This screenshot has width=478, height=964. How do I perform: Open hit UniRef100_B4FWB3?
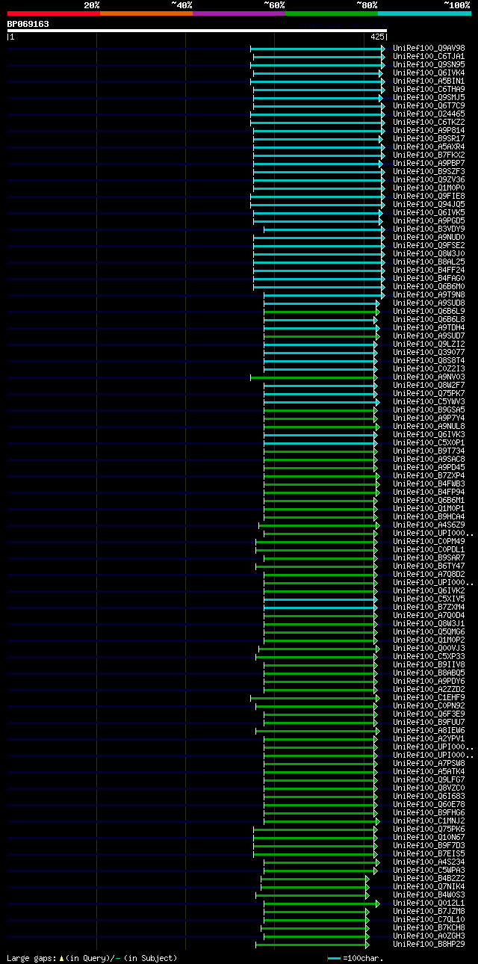[x=429, y=483]
